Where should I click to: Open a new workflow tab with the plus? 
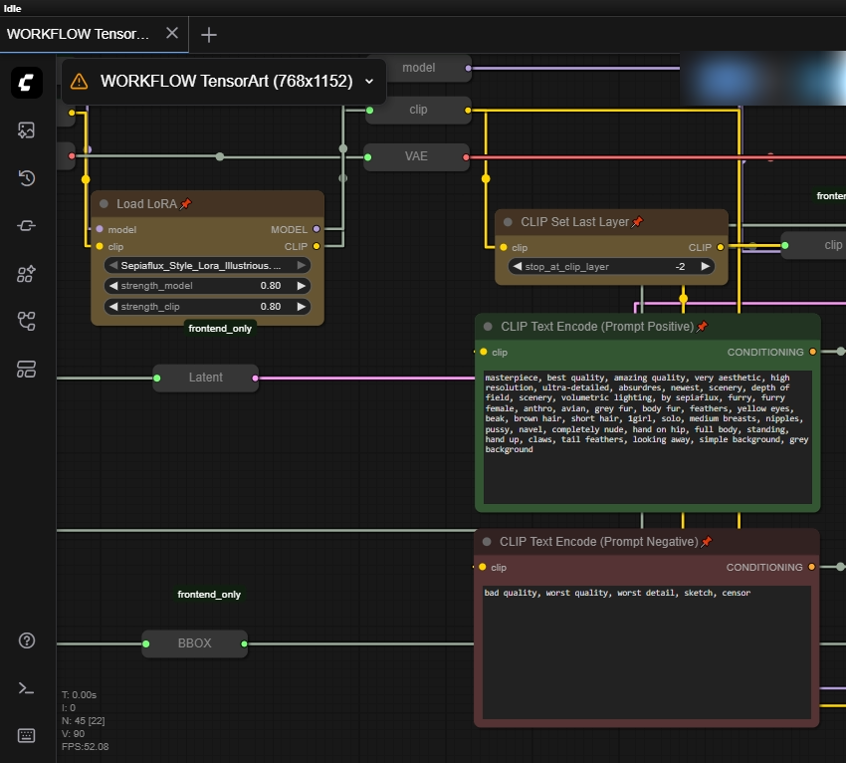coord(208,34)
